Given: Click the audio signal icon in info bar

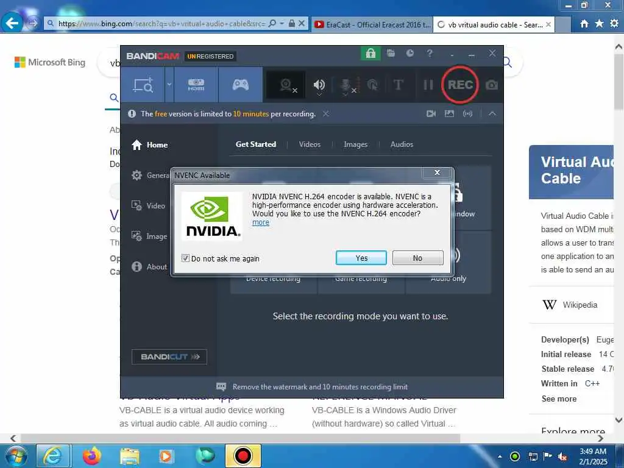Looking at the screenshot, I should pyautogui.click(x=467, y=114).
